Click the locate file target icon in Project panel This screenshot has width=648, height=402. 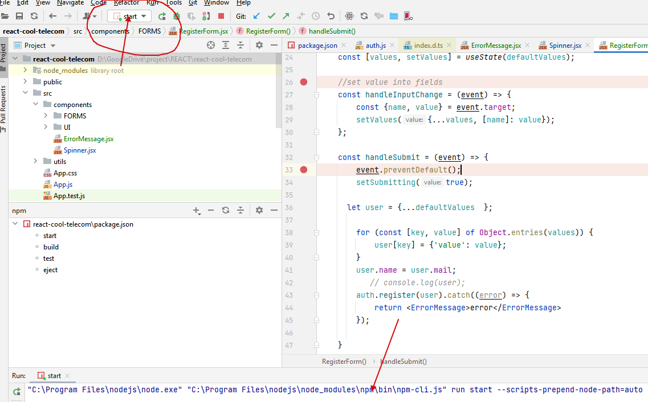(x=211, y=46)
